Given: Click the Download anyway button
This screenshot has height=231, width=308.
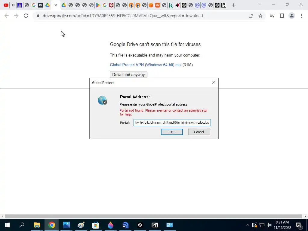Looking at the screenshot, I should click(x=128, y=75).
